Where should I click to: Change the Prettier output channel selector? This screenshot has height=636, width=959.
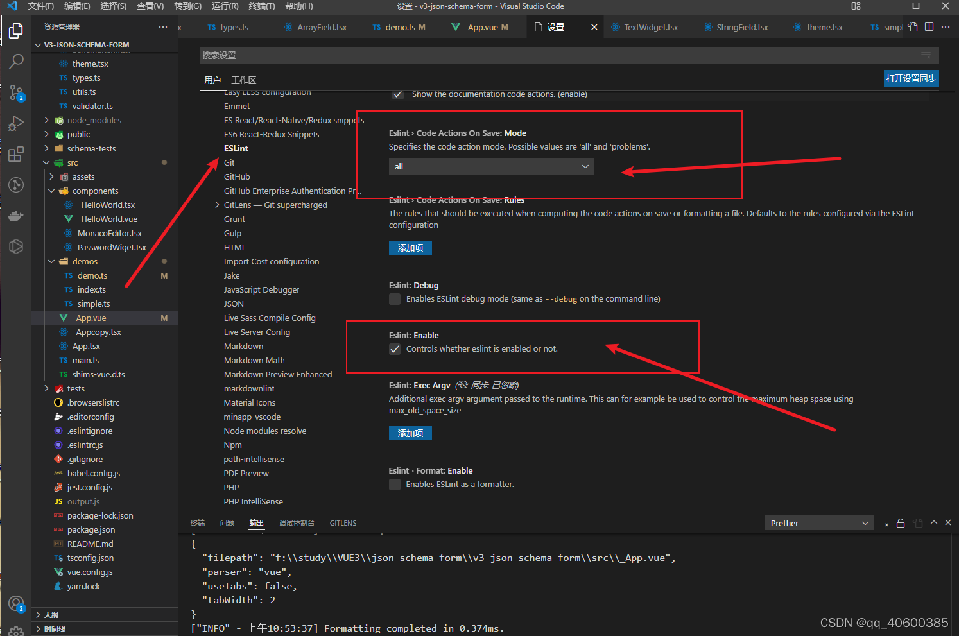pyautogui.click(x=819, y=522)
